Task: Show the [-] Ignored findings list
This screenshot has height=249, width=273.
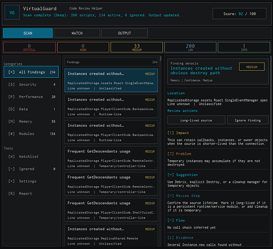Action: click(31, 169)
